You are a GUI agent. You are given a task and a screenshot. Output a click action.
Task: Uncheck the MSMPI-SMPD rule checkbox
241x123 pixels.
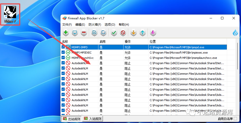pyautogui.click(x=63, y=47)
